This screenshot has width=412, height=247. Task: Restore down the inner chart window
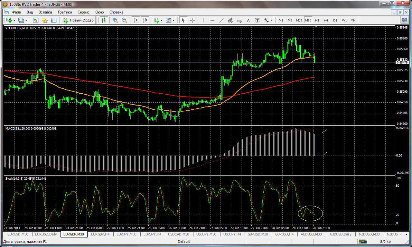[x=400, y=12]
